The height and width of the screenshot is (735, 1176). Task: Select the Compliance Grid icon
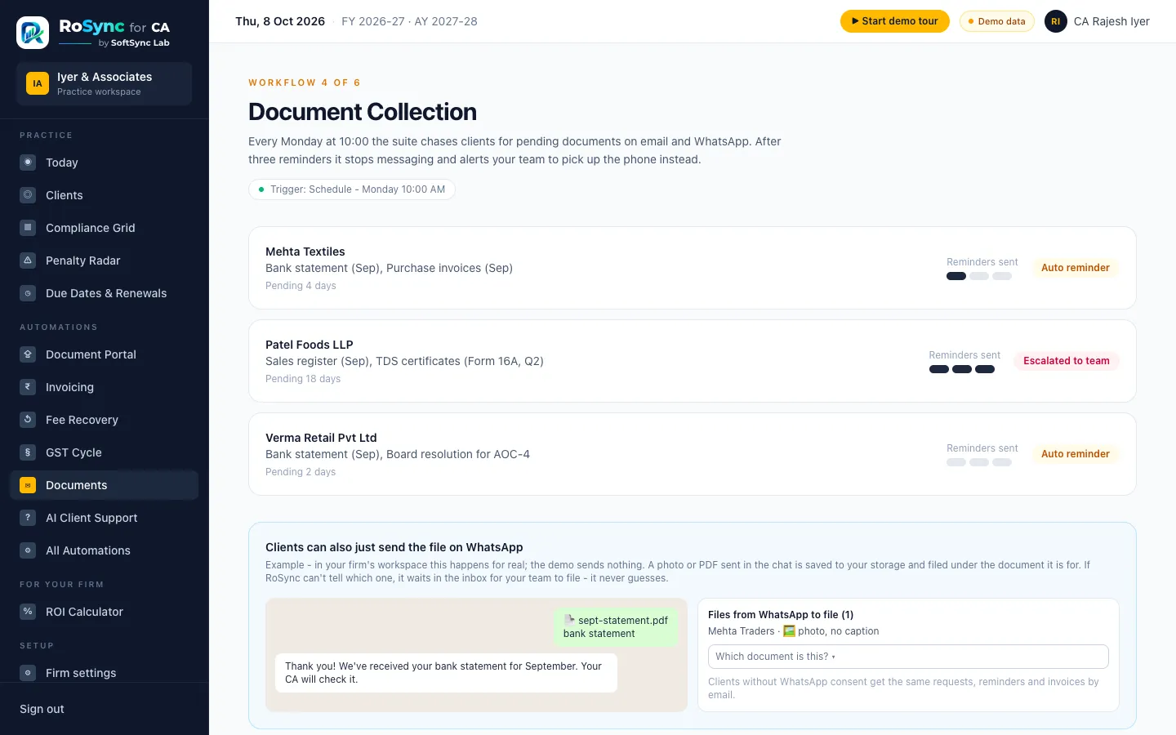pyautogui.click(x=28, y=228)
